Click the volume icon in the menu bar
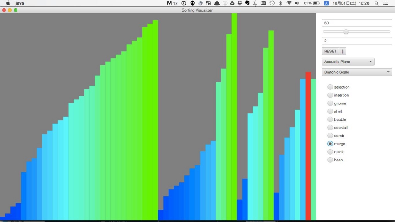 click(297, 3)
